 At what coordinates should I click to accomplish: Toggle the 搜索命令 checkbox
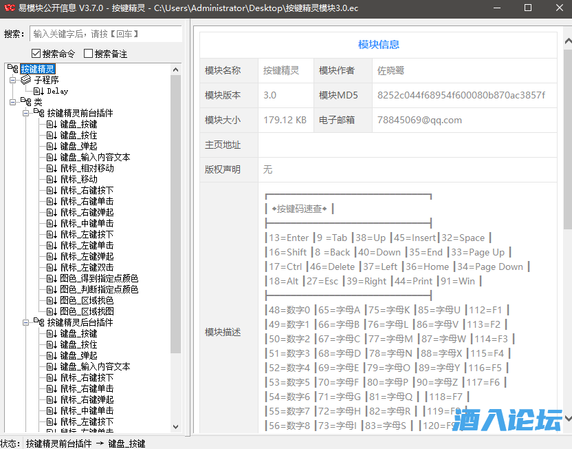36,54
